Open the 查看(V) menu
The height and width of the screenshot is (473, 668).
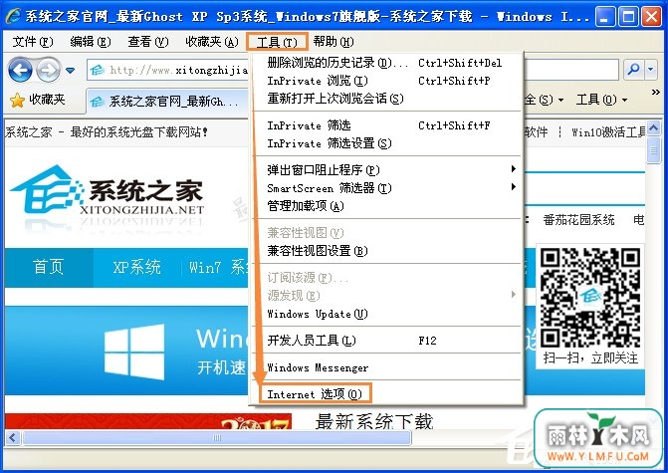pyautogui.click(x=147, y=42)
